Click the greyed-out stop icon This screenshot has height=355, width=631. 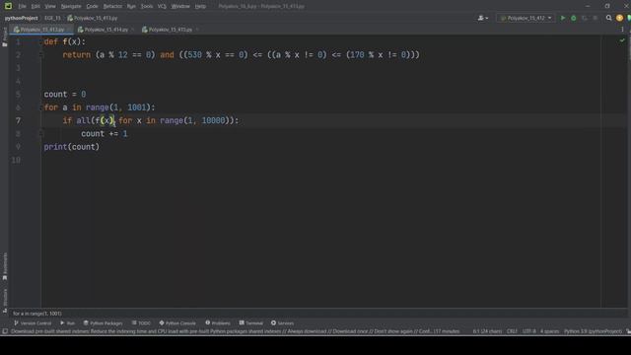coord(596,18)
